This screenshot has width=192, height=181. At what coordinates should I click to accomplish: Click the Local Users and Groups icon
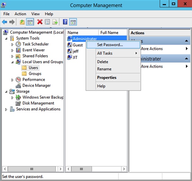coord(18,62)
